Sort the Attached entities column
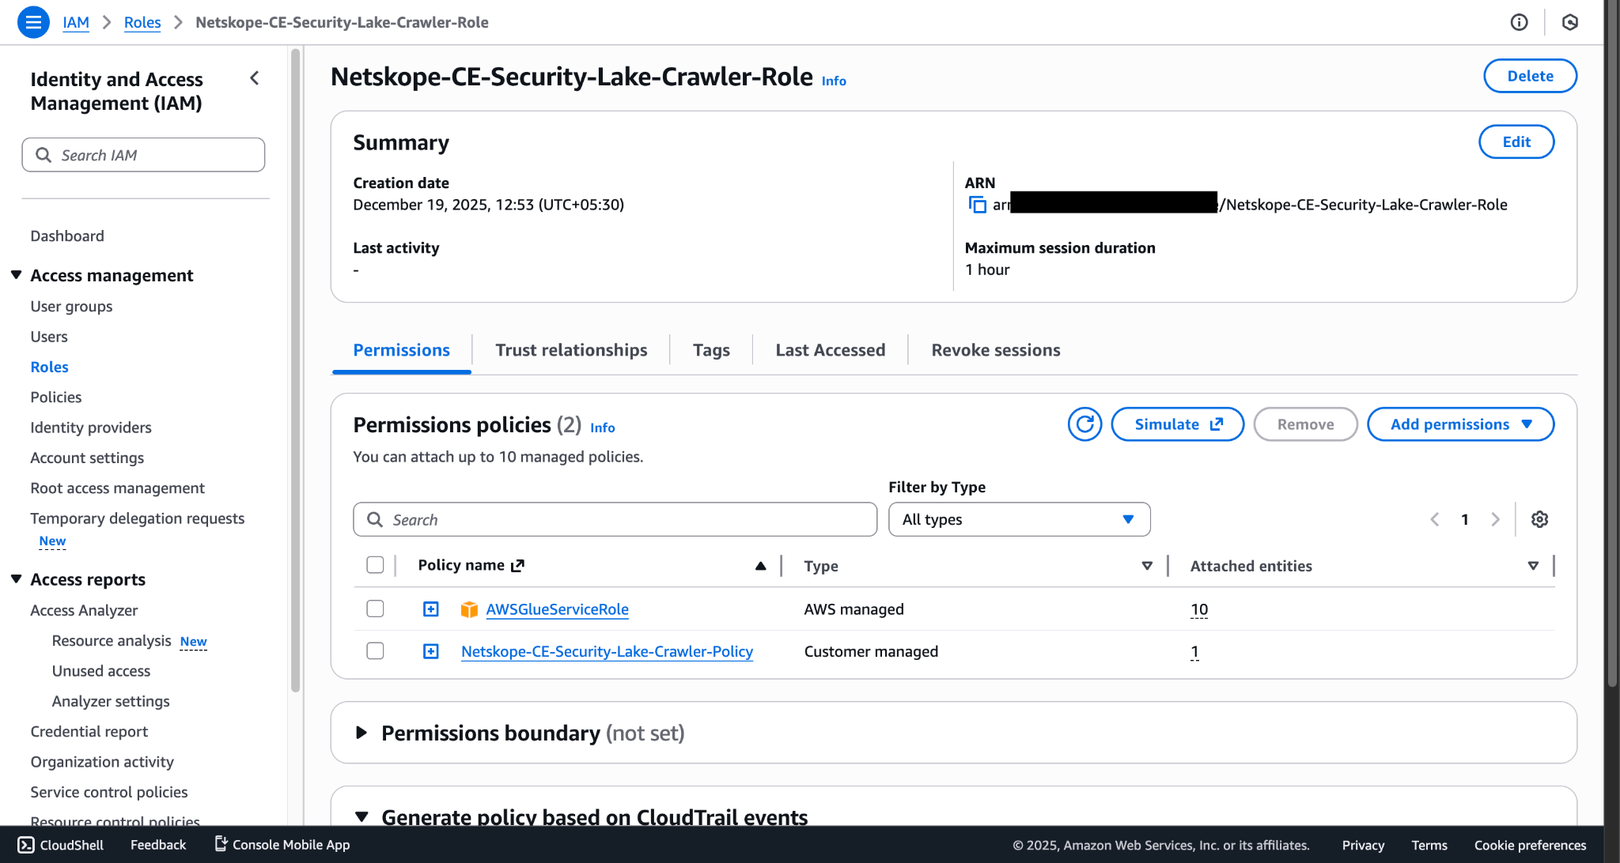Image resolution: width=1620 pixels, height=863 pixels. click(x=1533, y=566)
